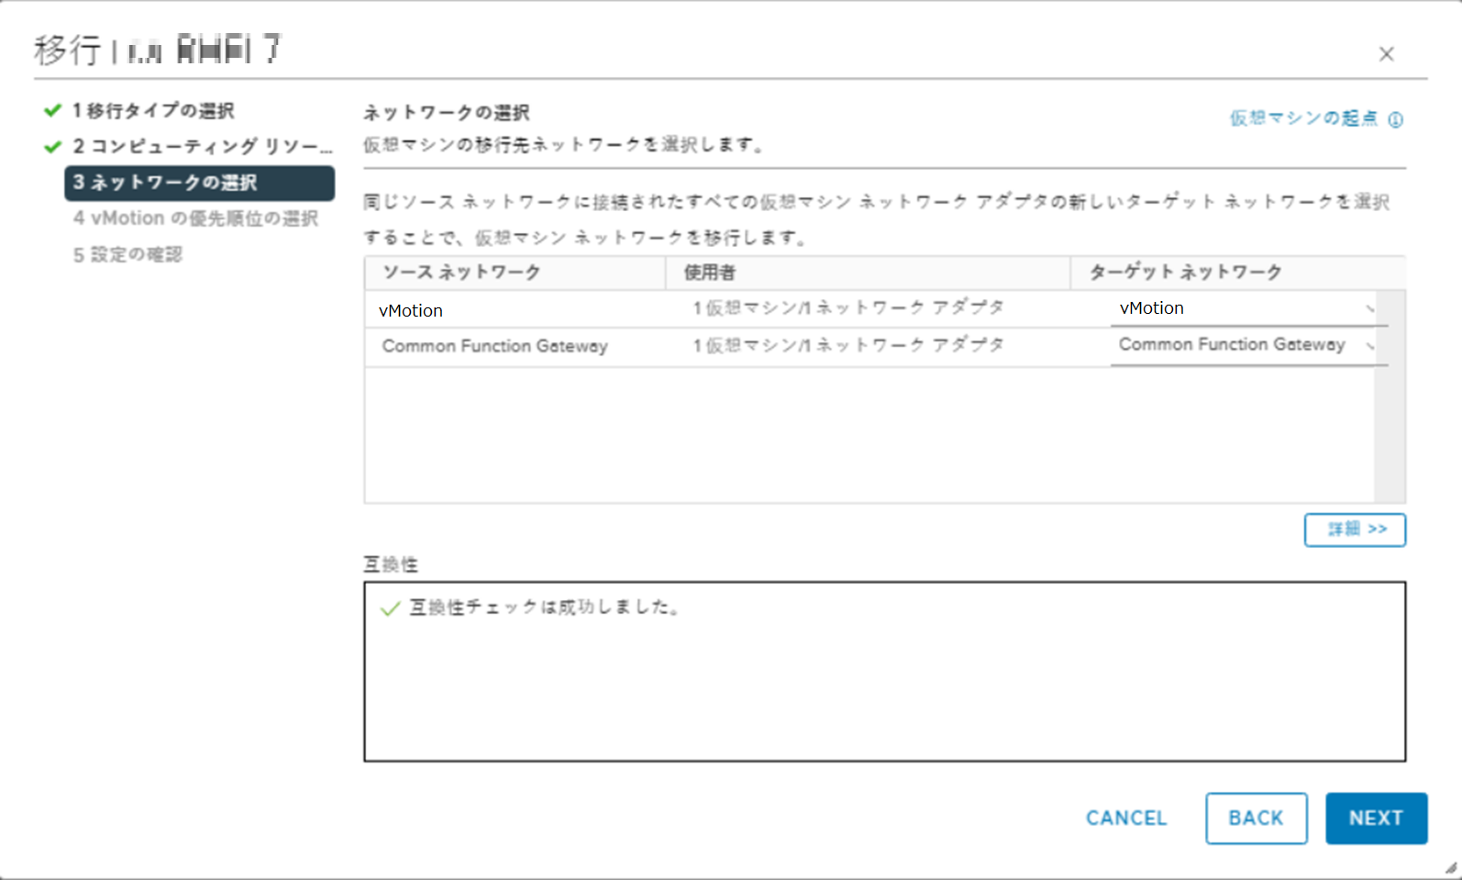The width and height of the screenshot is (1462, 880).
Task: Click the network table vertical scrollbar
Action: [x=1390, y=395]
